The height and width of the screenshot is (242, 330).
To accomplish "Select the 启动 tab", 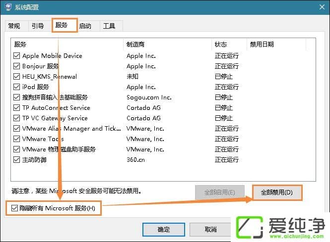I will [x=85, y=26].
